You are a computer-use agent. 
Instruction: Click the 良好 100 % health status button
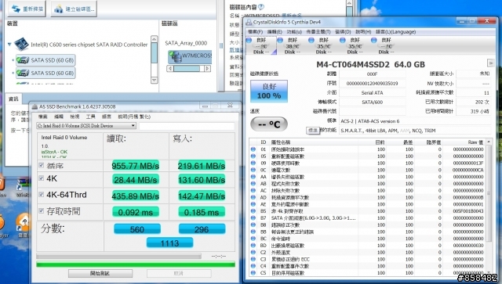click(x=269, y=91)
